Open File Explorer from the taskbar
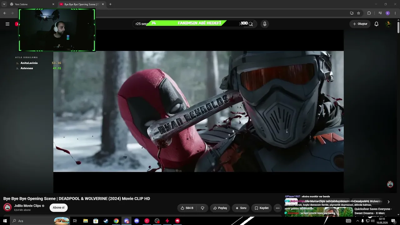 click(x=85, y=221)
